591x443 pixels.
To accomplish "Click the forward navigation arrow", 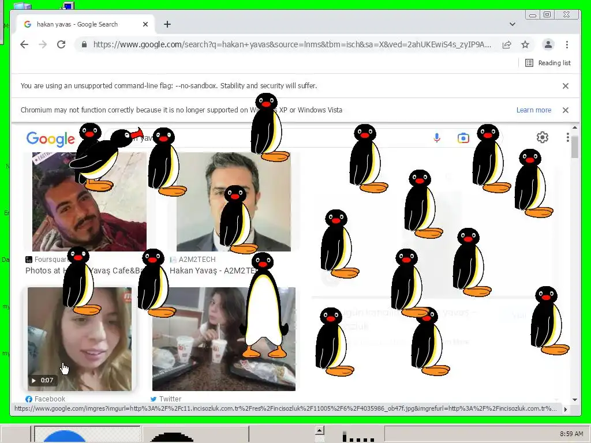I will pos(43,44).
